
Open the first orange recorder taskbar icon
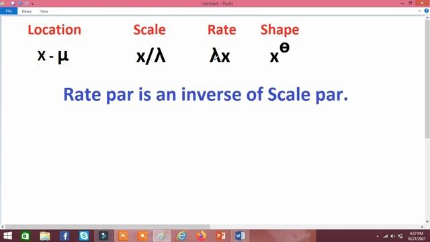(123, 236)
